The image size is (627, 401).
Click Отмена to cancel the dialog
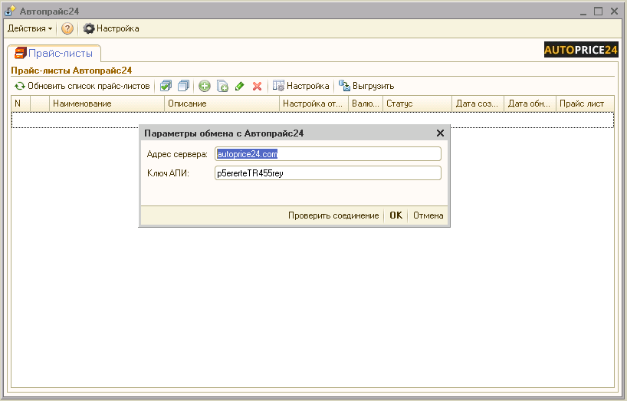[428, 215]
